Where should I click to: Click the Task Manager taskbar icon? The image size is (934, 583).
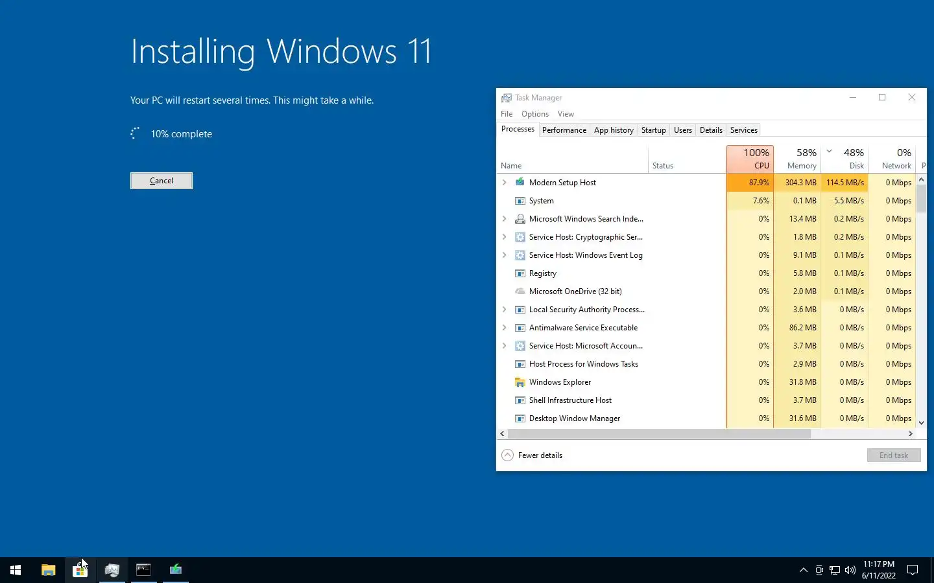coord(112,570)
